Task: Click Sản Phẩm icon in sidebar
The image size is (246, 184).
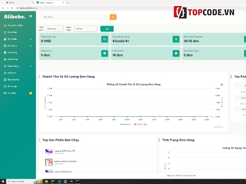Action: click(5, 39)
